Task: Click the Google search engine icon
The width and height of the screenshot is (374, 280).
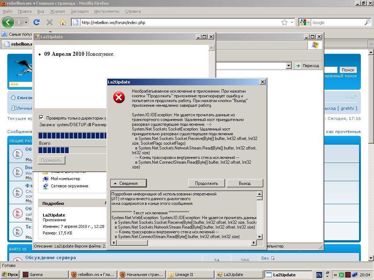Action: coord(303,22)
